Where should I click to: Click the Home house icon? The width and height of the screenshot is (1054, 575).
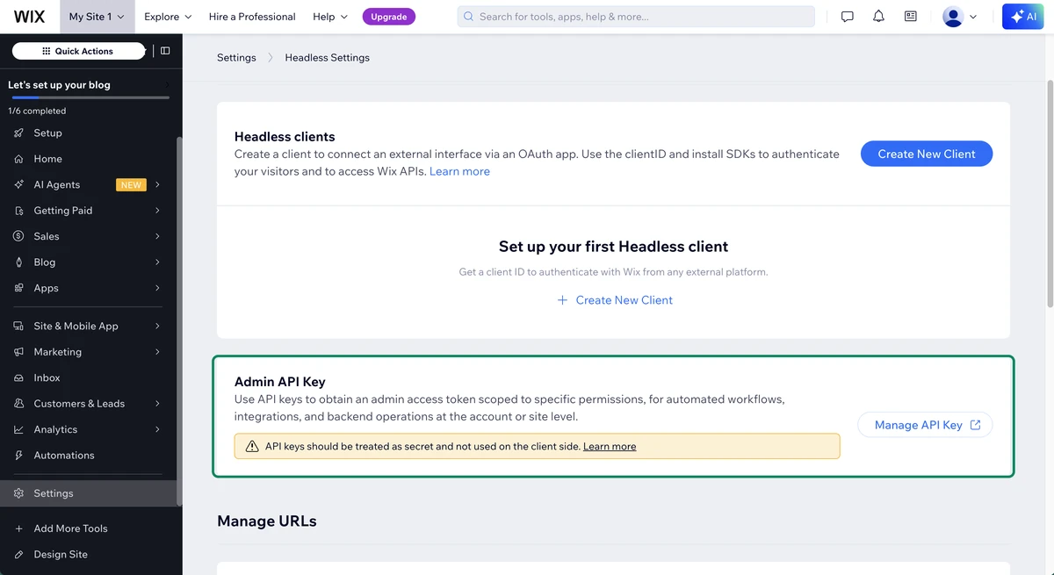coord(18,159)
